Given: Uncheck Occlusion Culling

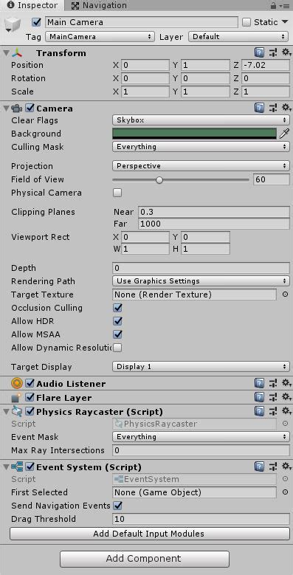Looking at the screenshot, I should point(117,308).
